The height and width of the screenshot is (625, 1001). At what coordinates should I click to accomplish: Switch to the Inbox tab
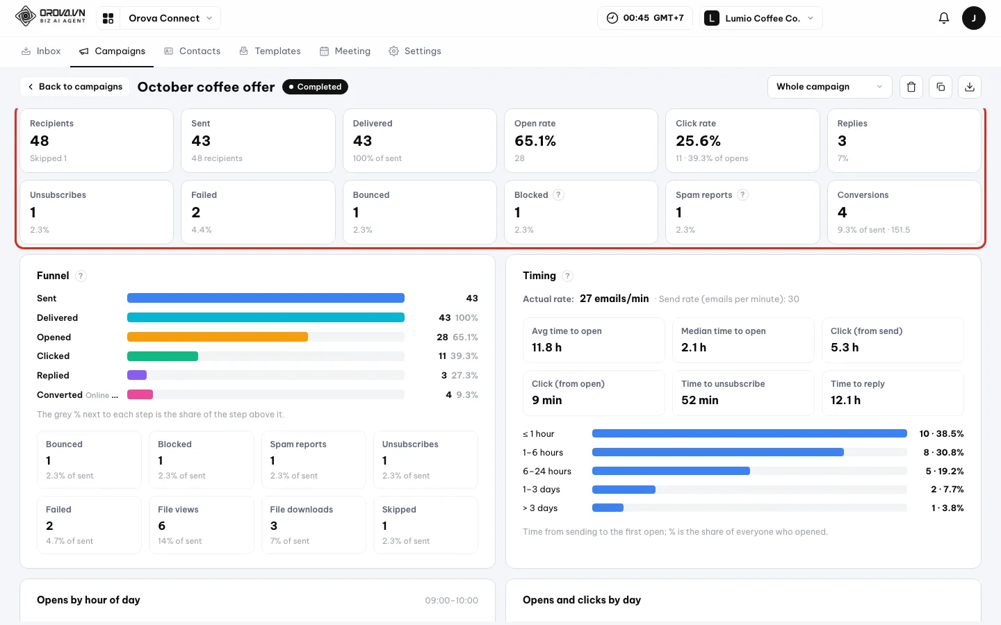pyautogui.click(x=41, y=51)
